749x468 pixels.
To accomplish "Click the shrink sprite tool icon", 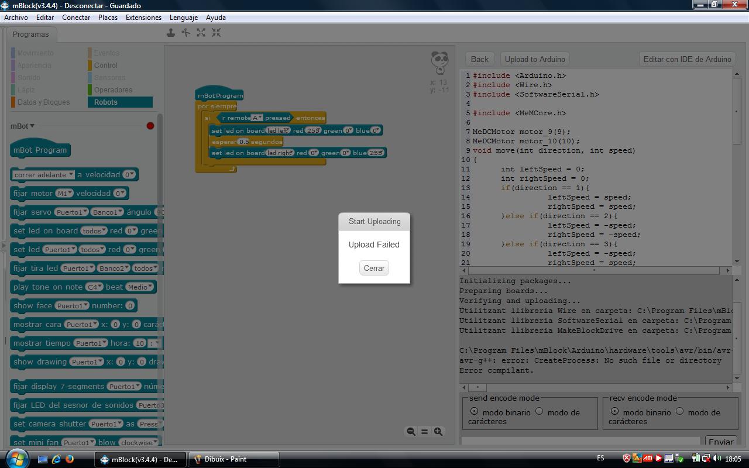I will pos(217,33).
